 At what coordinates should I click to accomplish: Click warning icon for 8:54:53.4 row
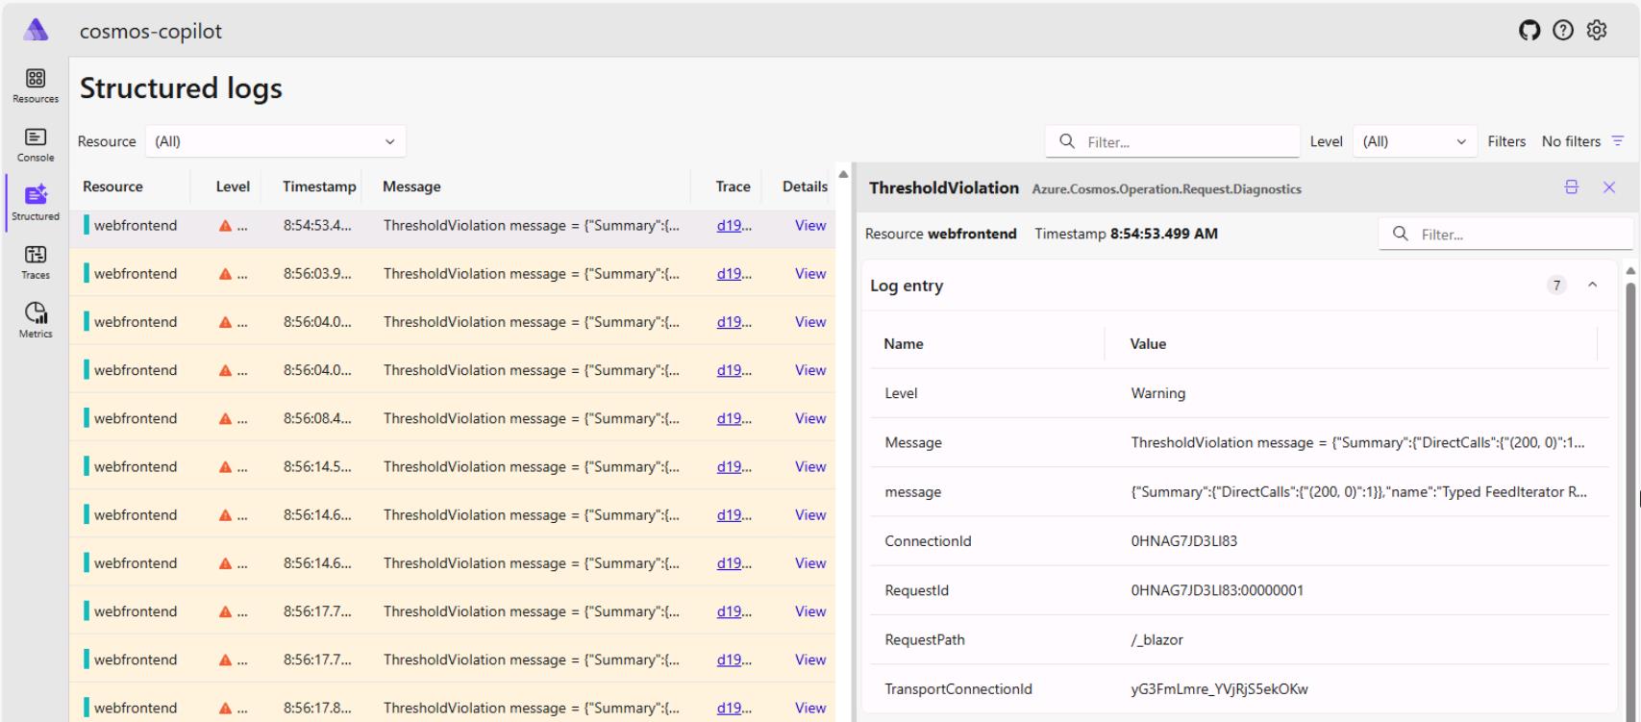225,226
